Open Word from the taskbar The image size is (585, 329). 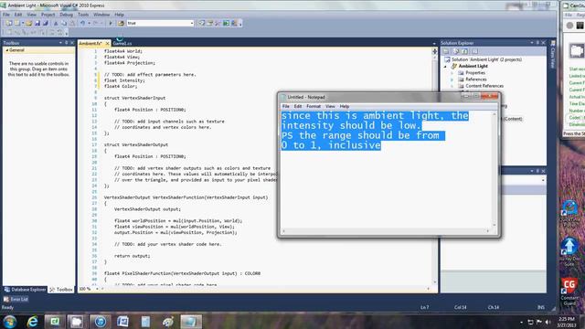[122, 322]
